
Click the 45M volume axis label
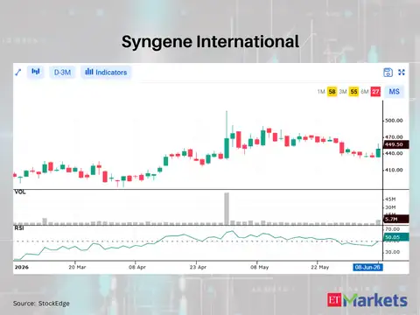coord(390,199)
